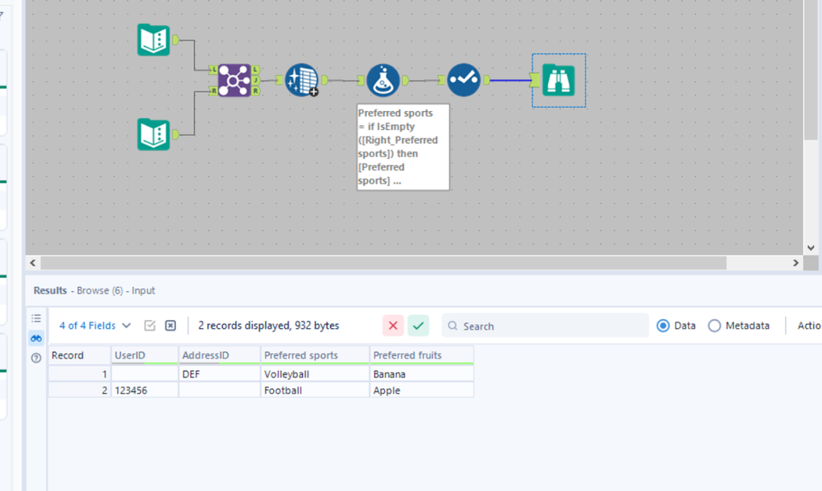This screenshot has height=491, width=822.
Task: Click the vertical canvas scrollbar thumb
Action: 811,70
